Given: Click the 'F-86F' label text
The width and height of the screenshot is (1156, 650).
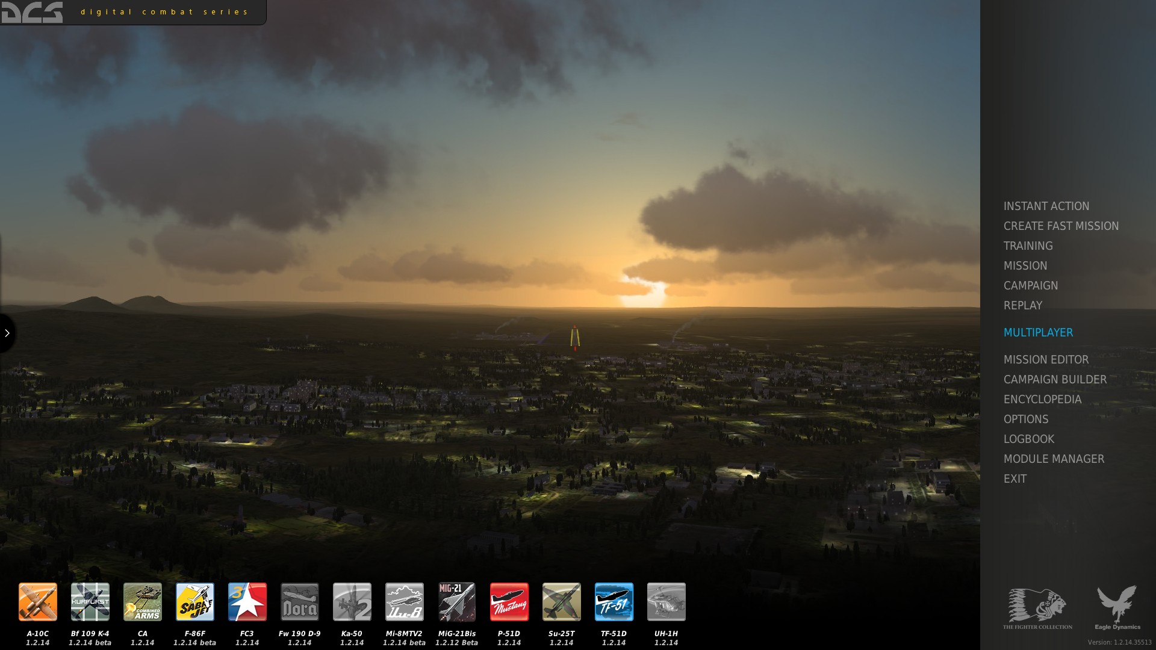Looking at the screenshot, I should 194,634.
